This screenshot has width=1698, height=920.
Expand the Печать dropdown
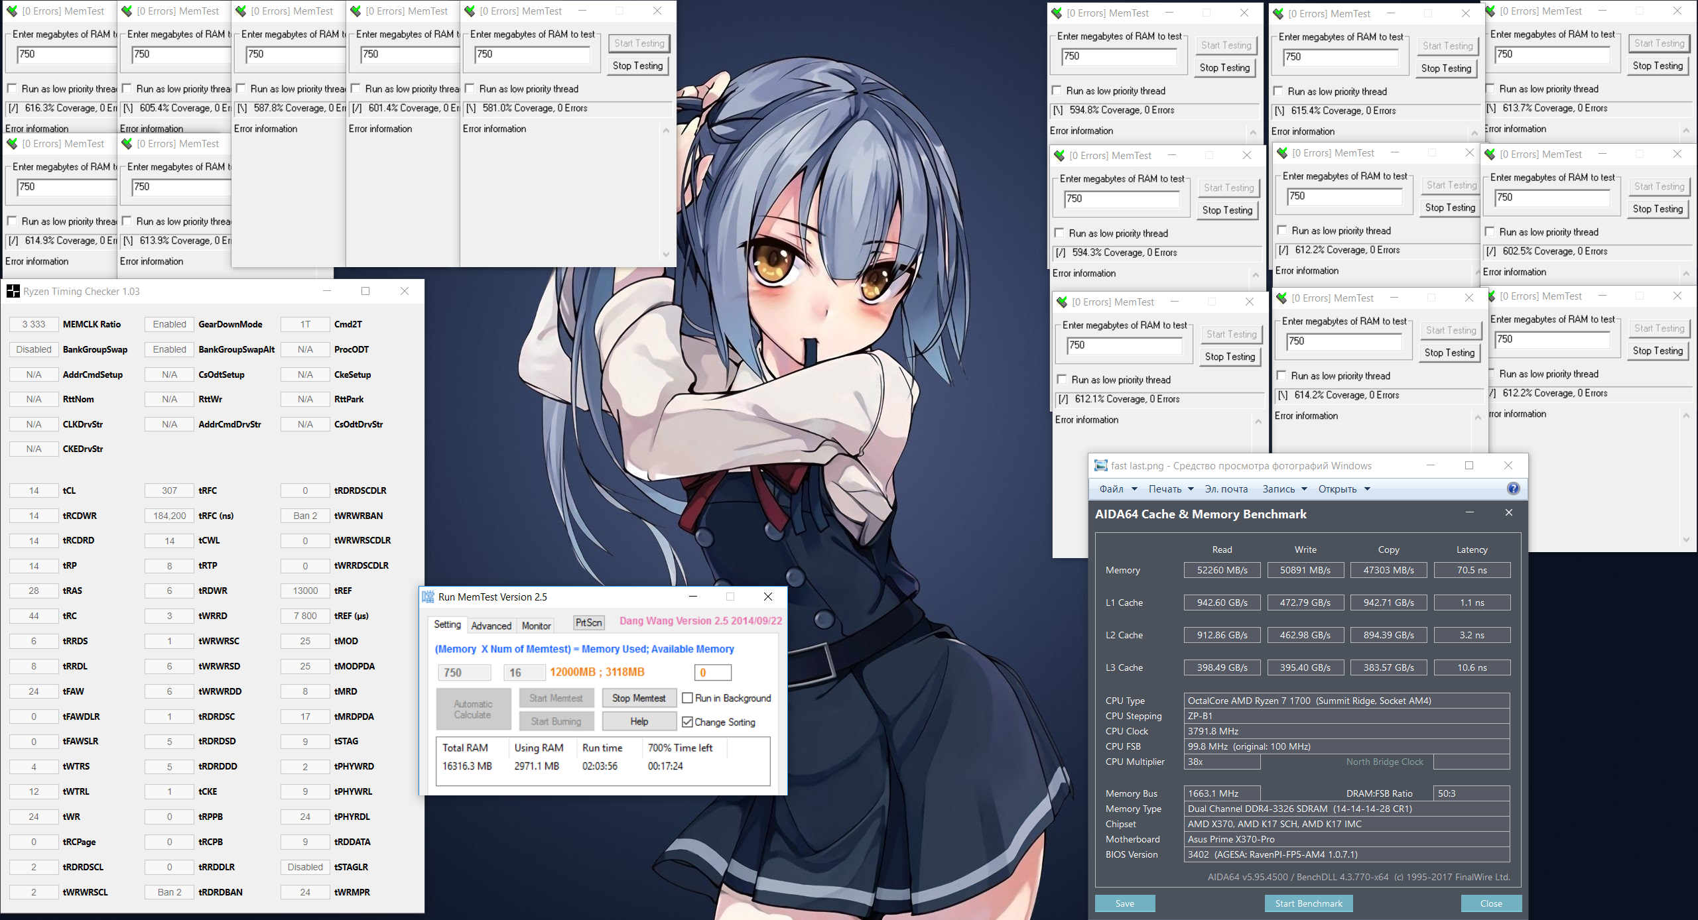coord(1171,489)
